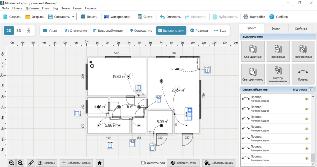Switch to walk-through person view
317x167 pixels.
point(29,31)
